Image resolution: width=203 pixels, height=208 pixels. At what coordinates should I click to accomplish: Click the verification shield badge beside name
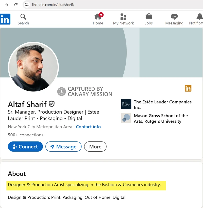click(x=52, y=104)
